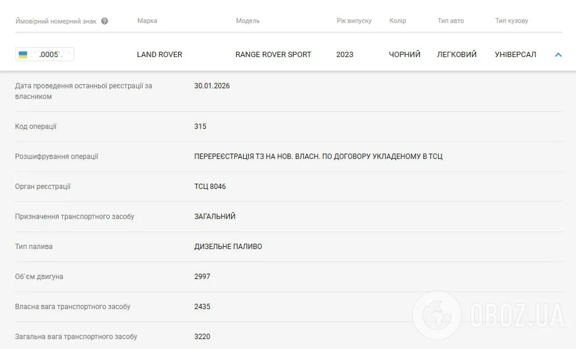The image size is (576, 349).
Task: Click the Орган реєстрації label
Action: (x=43, y=187)
